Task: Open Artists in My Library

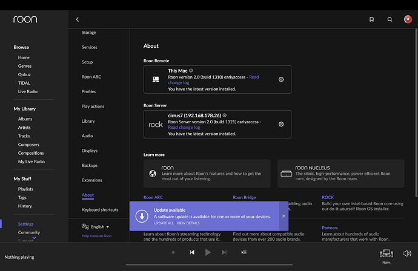Action: point(24,128)
